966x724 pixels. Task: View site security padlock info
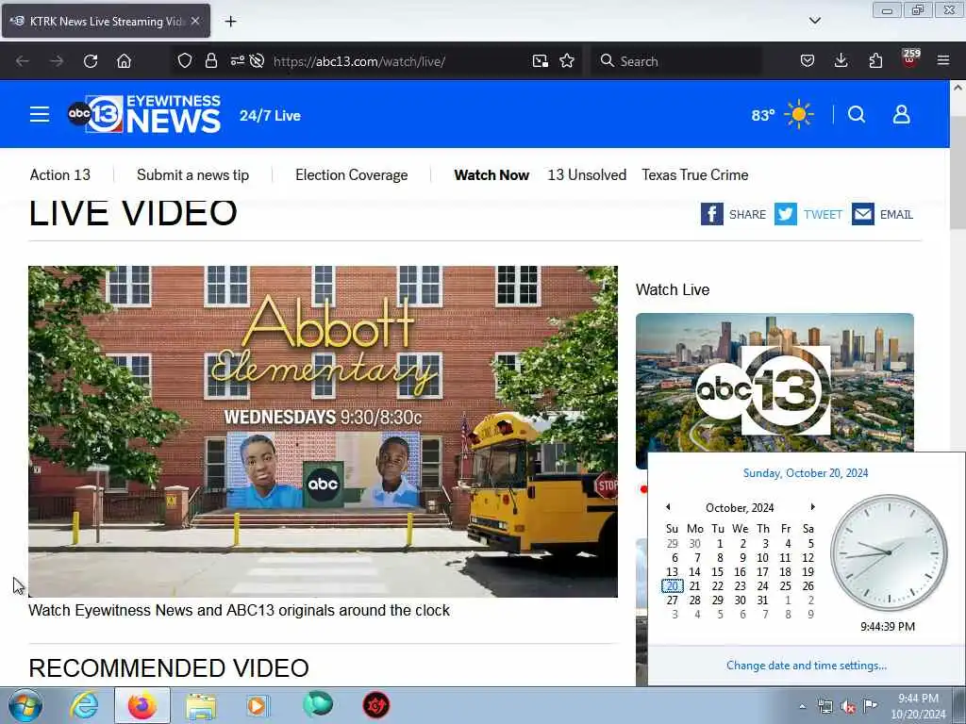(211, 61)
